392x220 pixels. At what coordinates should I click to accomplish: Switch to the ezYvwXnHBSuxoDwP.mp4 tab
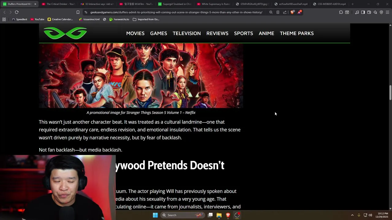291,4
